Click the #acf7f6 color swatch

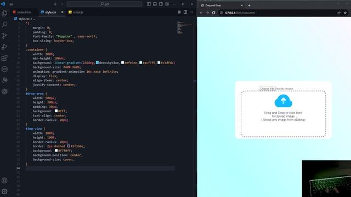[x=140, y=63]
